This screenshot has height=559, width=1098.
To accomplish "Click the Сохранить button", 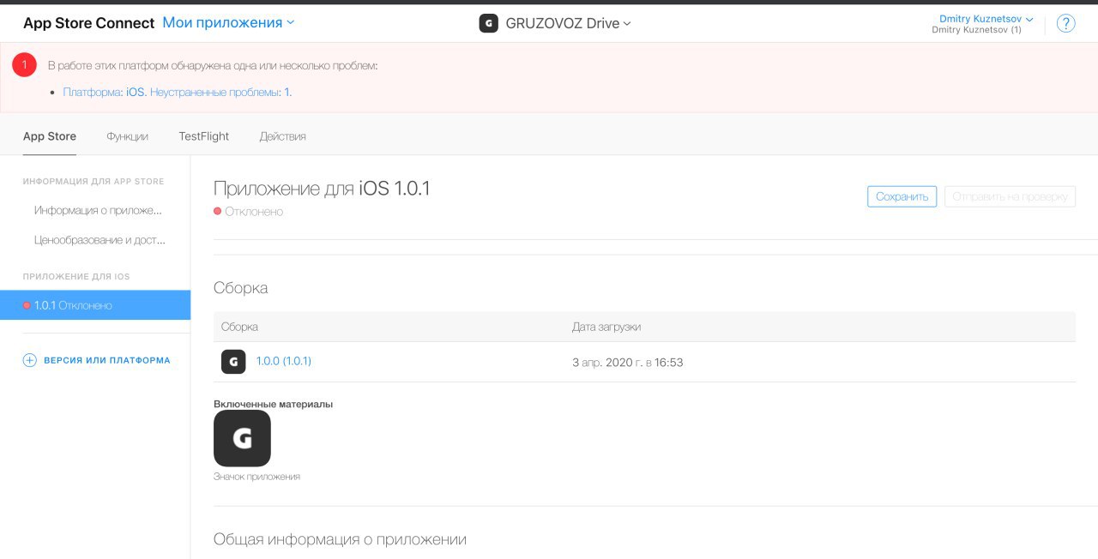I will (902, 196).
